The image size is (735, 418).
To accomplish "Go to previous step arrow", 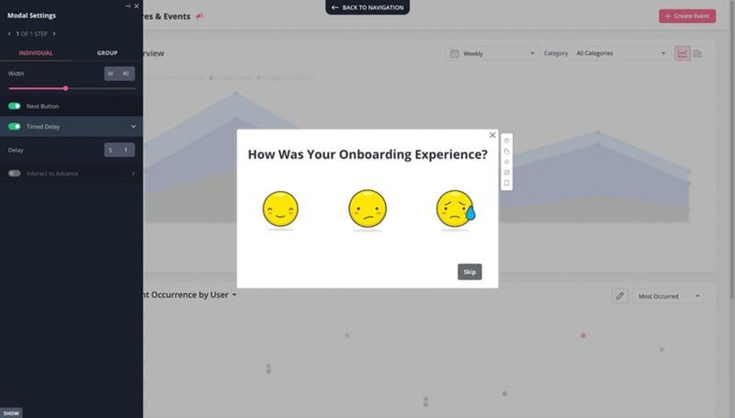I will [x=9, y=34].
